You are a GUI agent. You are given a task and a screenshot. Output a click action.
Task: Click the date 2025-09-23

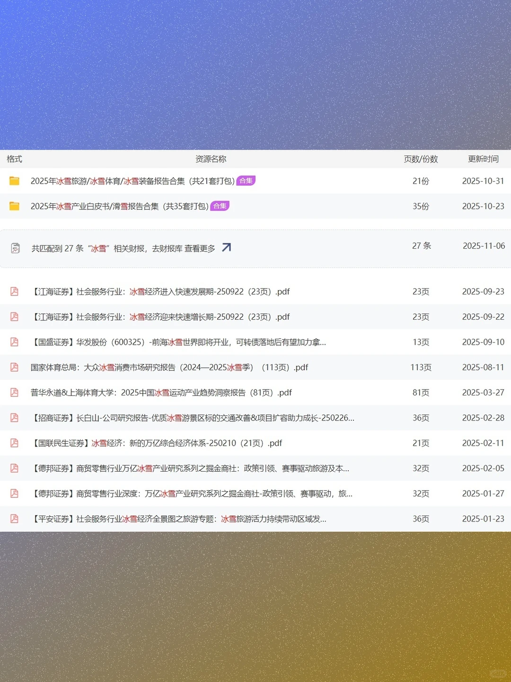pyautogui.click(x=483, y=292)
